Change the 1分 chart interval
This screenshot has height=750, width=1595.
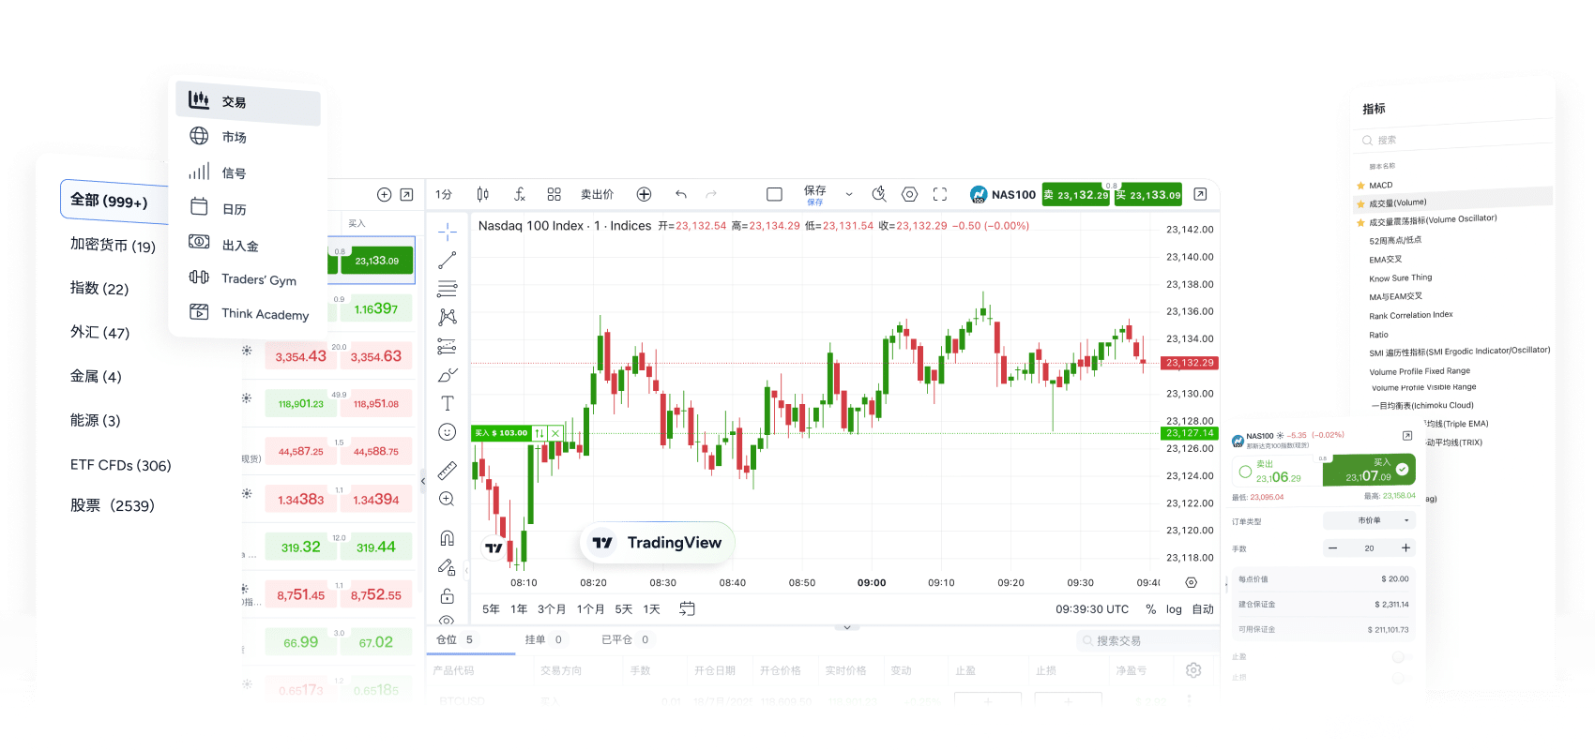444,195
